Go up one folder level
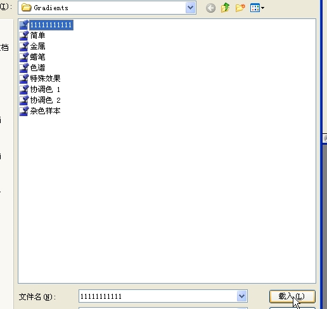 (225, 8)
